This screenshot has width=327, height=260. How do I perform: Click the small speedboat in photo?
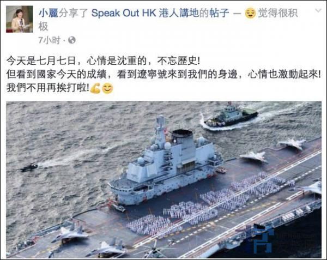pos(29,167)
